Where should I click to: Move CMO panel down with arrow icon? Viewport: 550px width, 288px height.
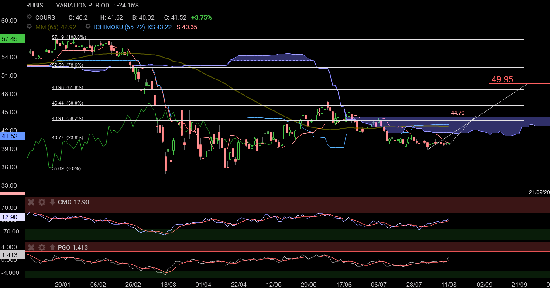[x=52, y=202]
